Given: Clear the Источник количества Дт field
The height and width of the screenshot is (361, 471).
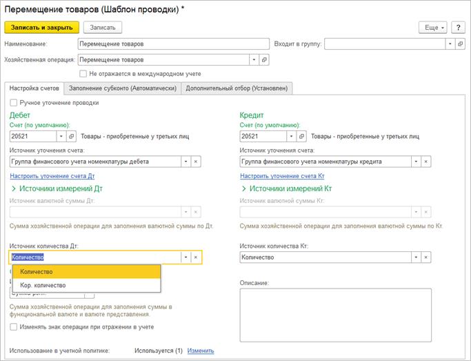Looking at the screenshot, I should (x=196, y=257).
